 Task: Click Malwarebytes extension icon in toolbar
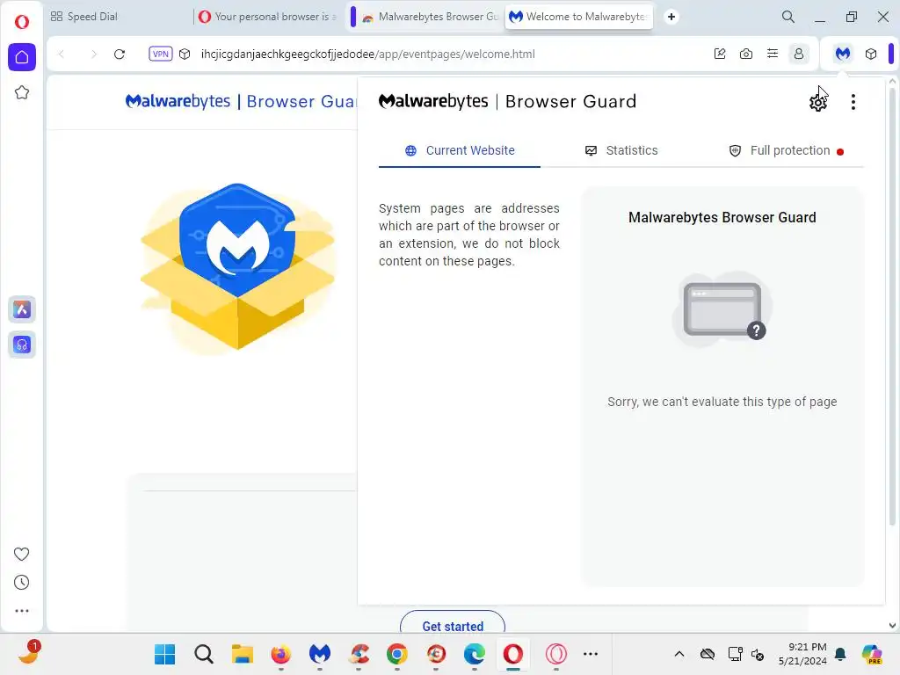click(843, 54)
